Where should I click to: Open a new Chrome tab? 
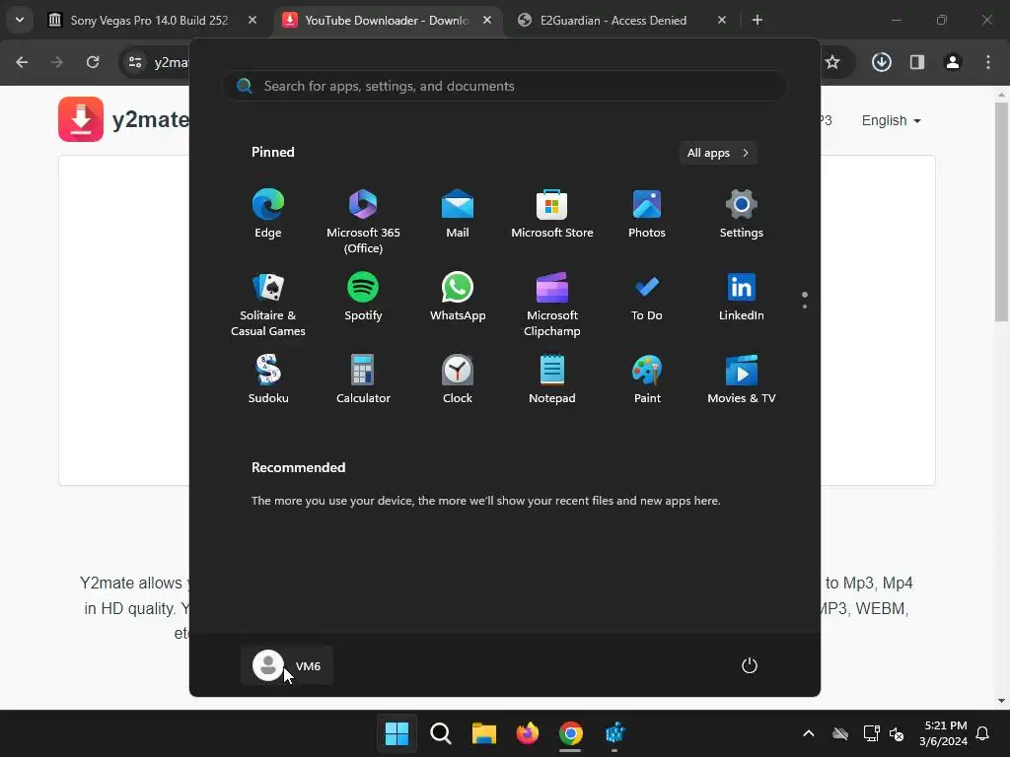point(757,20)
